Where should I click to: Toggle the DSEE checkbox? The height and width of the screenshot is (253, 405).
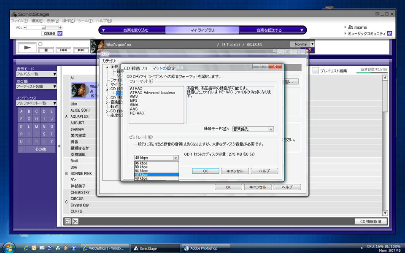[60, 33]
